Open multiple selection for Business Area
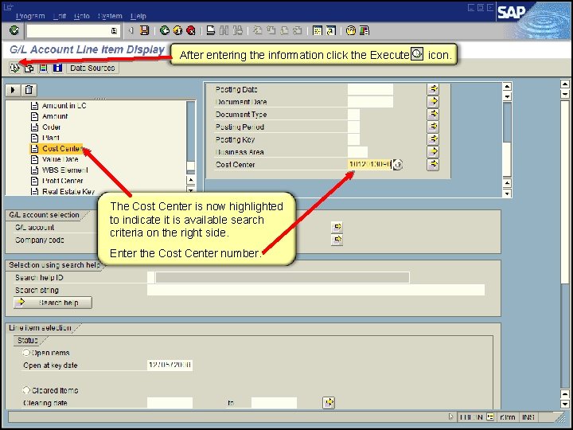The height and width of the screenshot is (430, 573). pyautogui.click(x=433, y=152)
